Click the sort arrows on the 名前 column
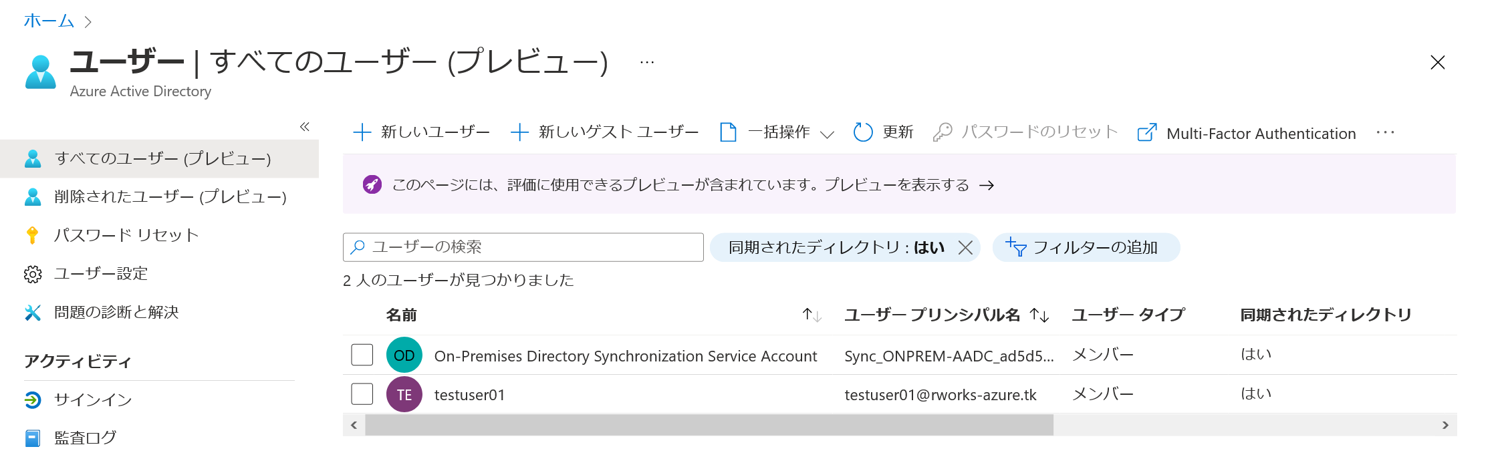This screenshot has width=1496, height=465. (x=812, y=315)
